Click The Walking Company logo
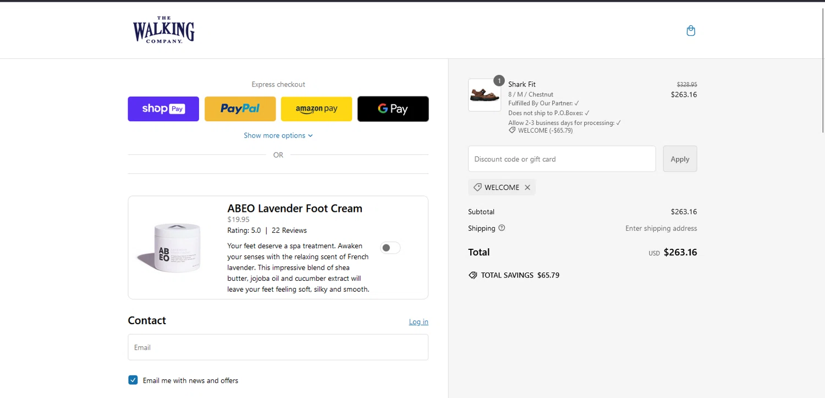This screenshot has width=825, height=398. pos(164,30)
